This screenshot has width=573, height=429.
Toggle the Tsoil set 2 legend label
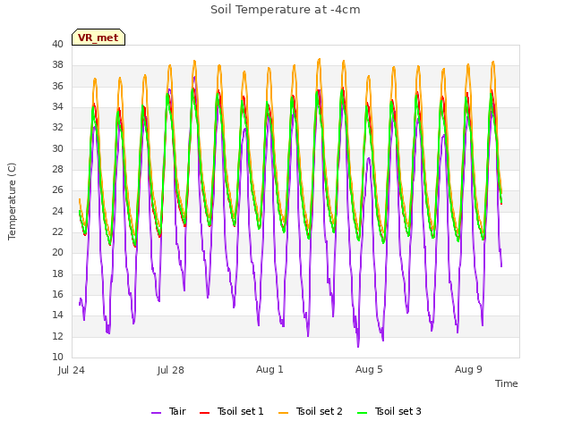[x=319, y=411]
